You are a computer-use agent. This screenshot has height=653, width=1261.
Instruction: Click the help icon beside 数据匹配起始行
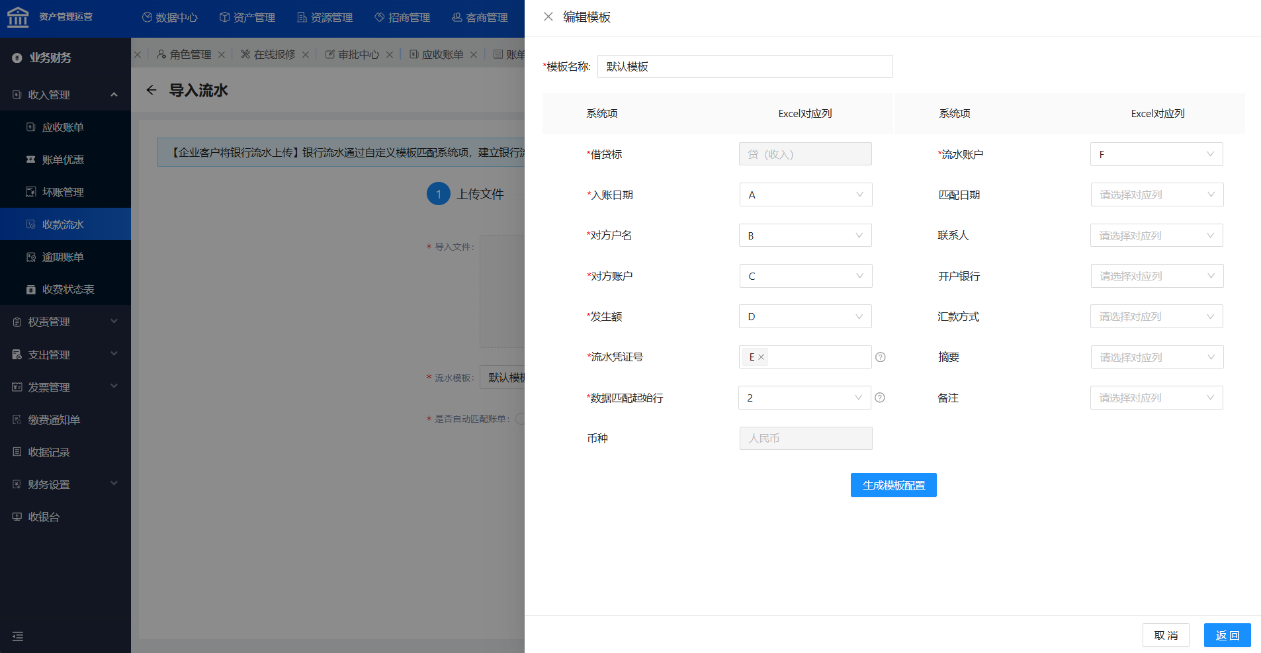[879, 398]
